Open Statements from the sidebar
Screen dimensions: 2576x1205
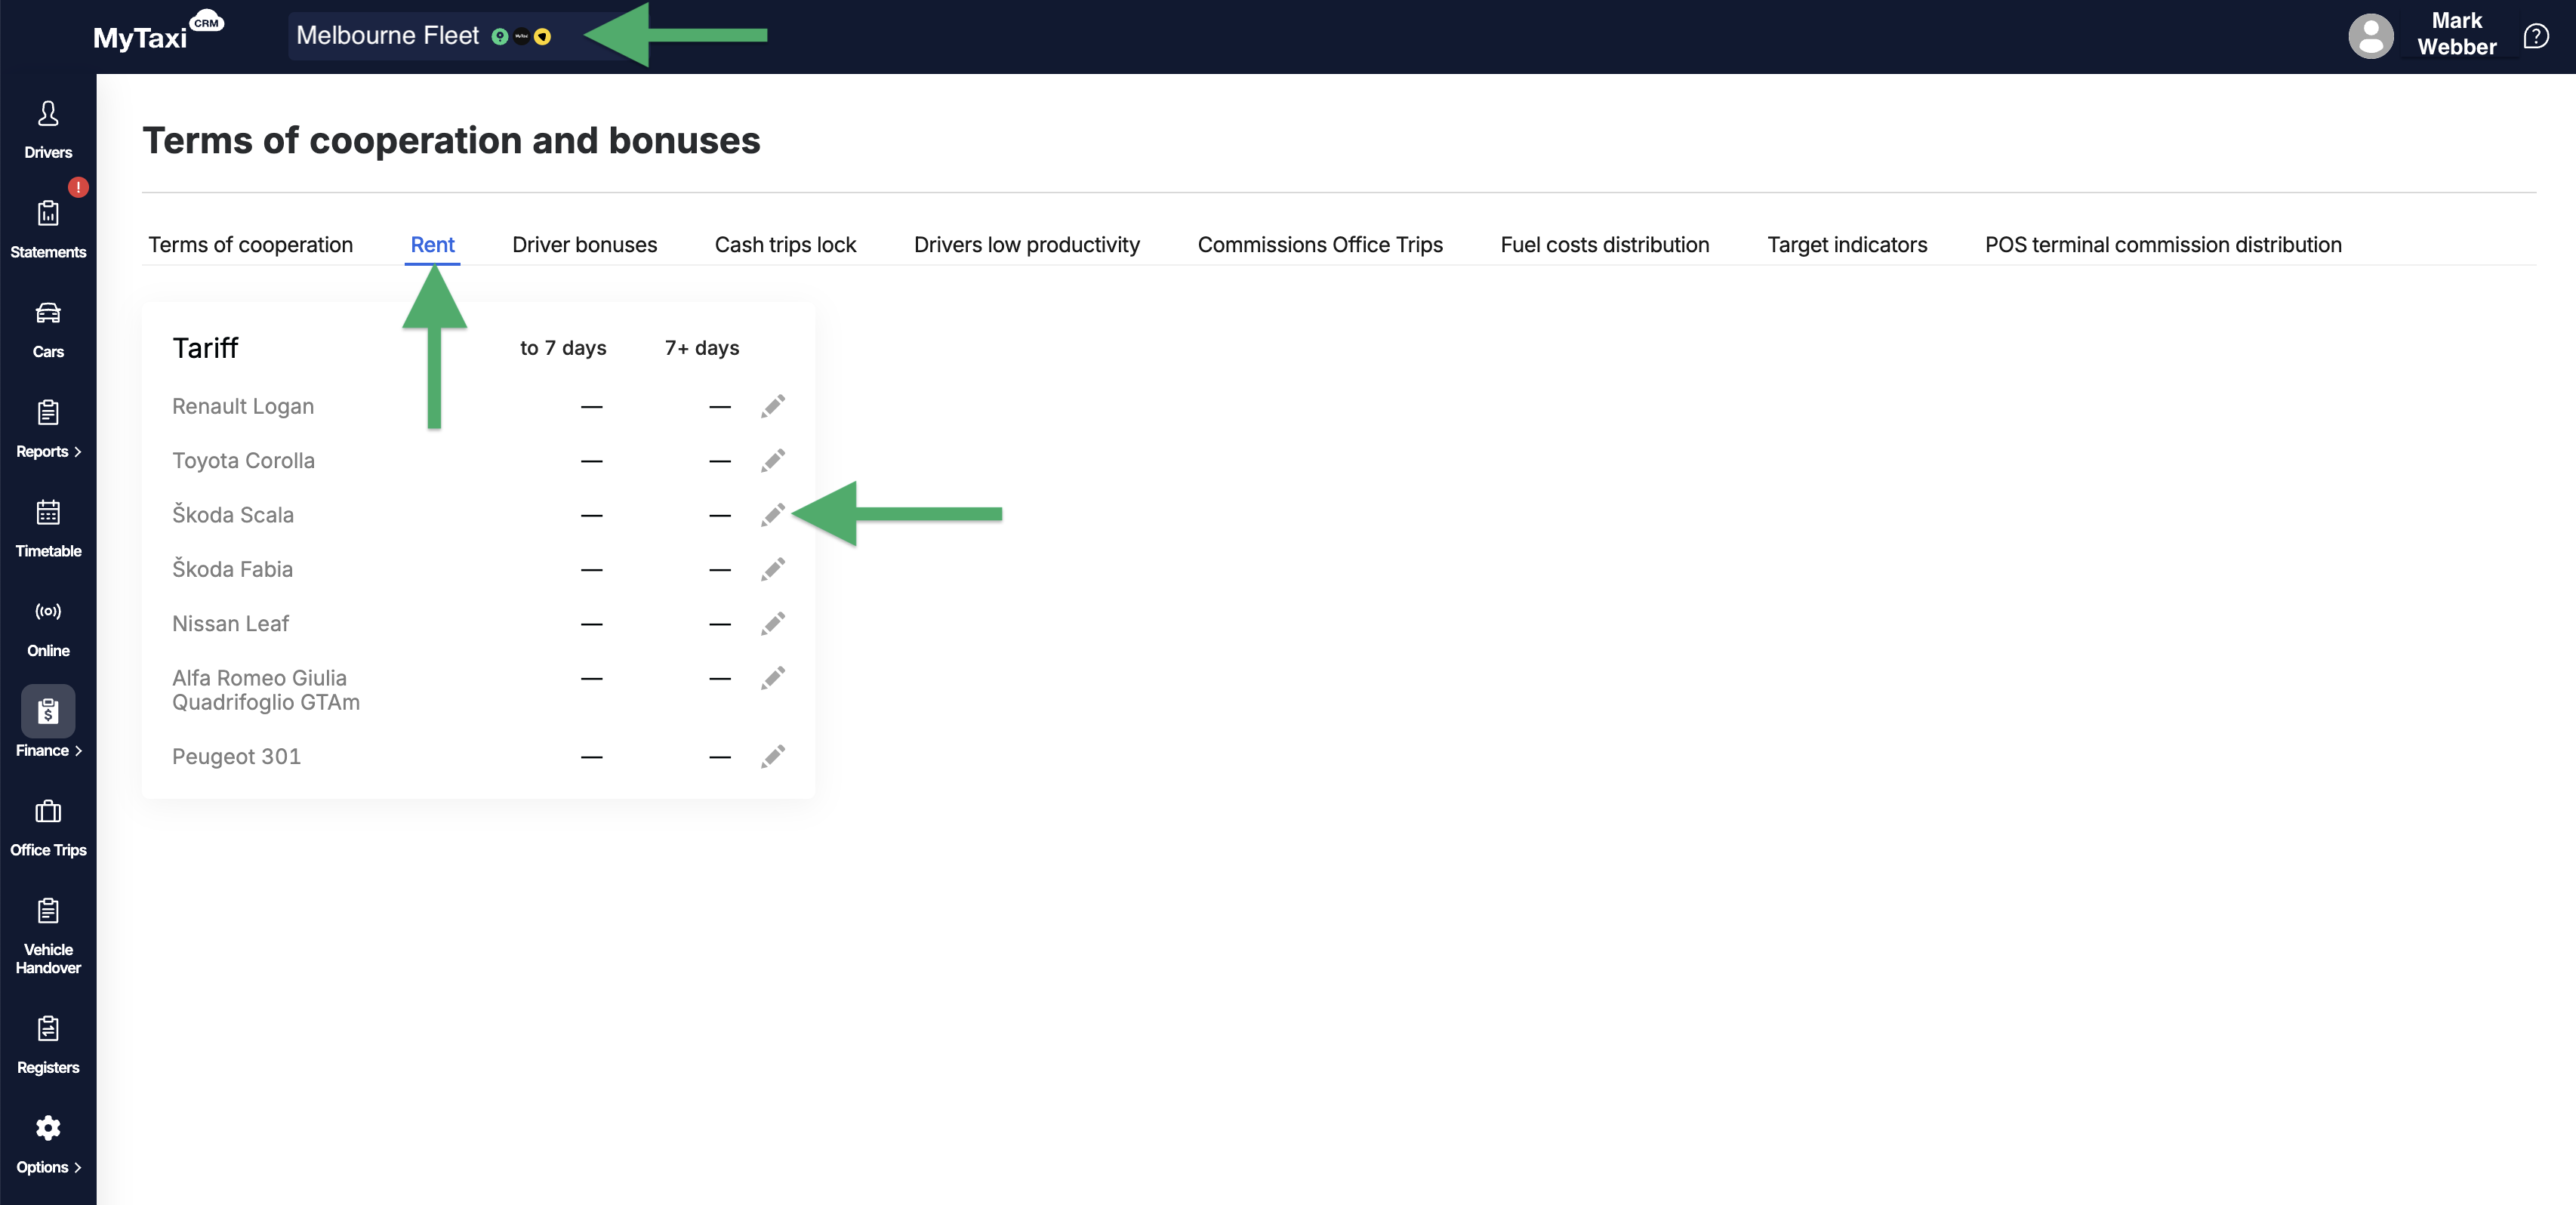[48, 230]
